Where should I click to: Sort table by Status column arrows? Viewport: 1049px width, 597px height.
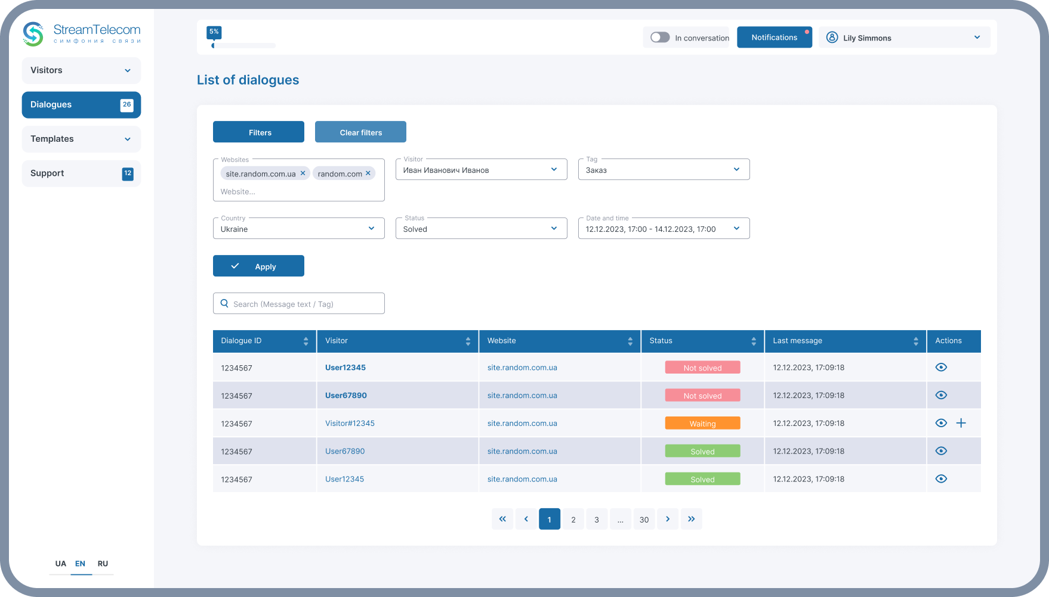[x=754, y=341]
